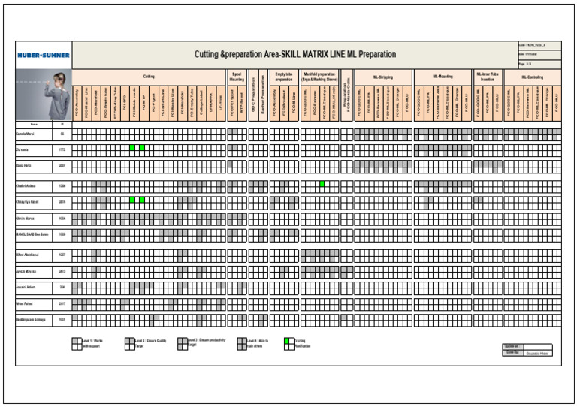Image resolution: width=577 pixels, height=407 pixels.
Task: Select the 'BenBelgacem Somaya' name cell
Action: click(x=34, y=320)
